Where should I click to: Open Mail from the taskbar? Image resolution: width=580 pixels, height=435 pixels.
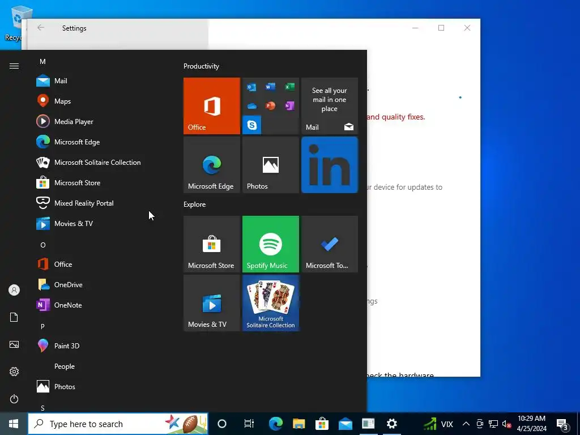[346, 424]
